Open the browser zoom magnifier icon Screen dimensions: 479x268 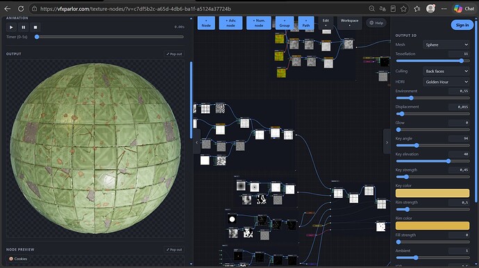(371, 9)
